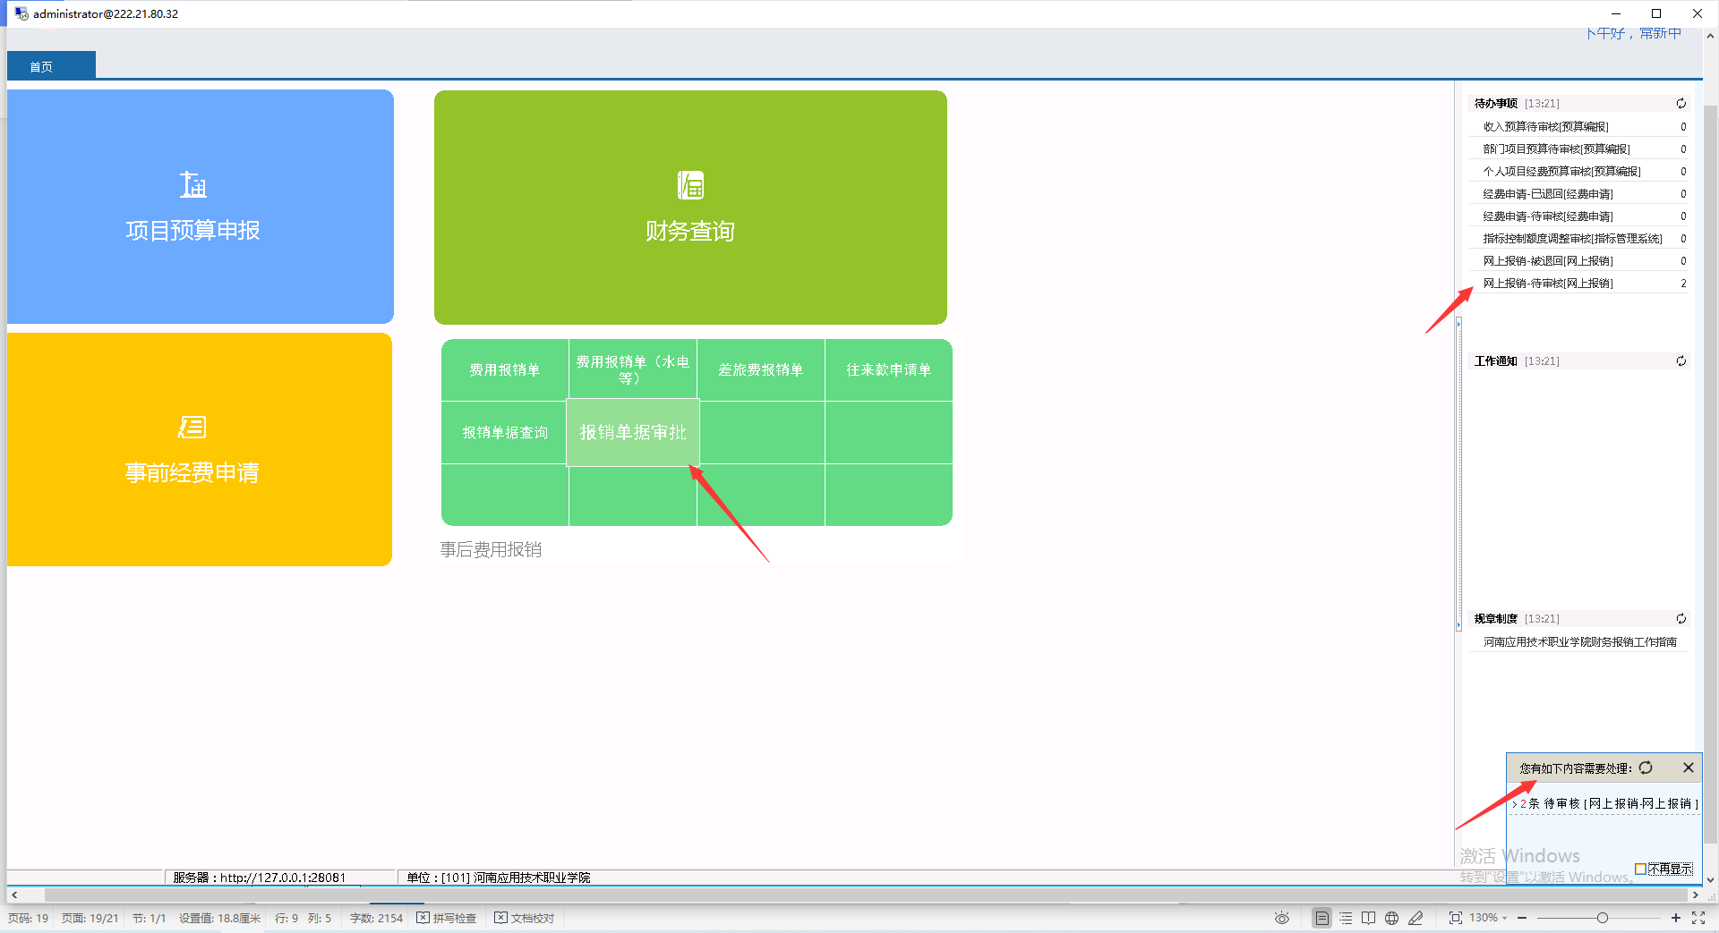Open 往来款申请单 form
Screen dimensions: 1719x933
coord(888,369)
